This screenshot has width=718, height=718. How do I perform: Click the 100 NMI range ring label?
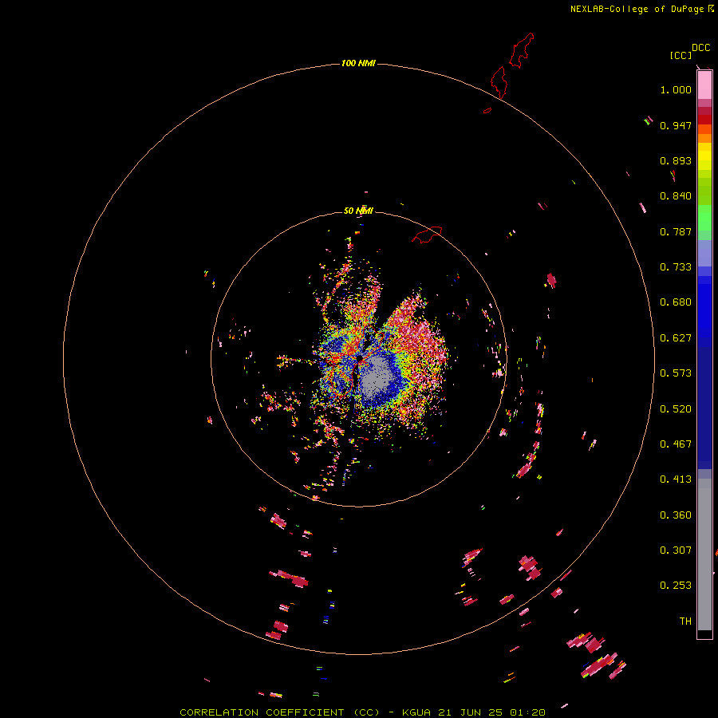[358, 63]
